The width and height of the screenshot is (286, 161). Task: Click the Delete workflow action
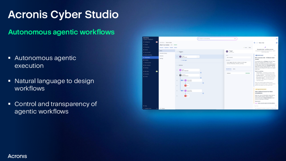[175, 48]
